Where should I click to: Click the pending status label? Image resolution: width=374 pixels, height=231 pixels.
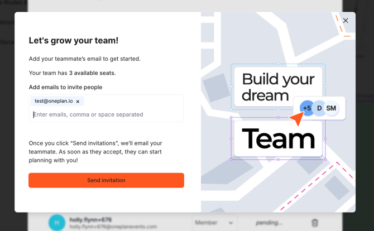pos(269,223)
